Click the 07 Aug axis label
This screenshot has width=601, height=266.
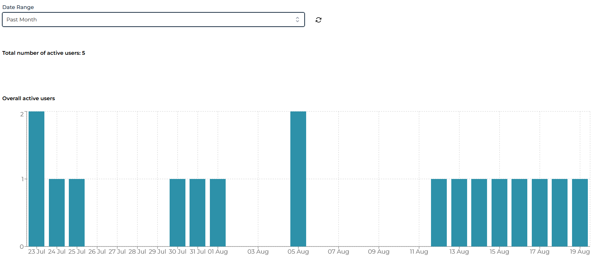(x=338, y=252)
